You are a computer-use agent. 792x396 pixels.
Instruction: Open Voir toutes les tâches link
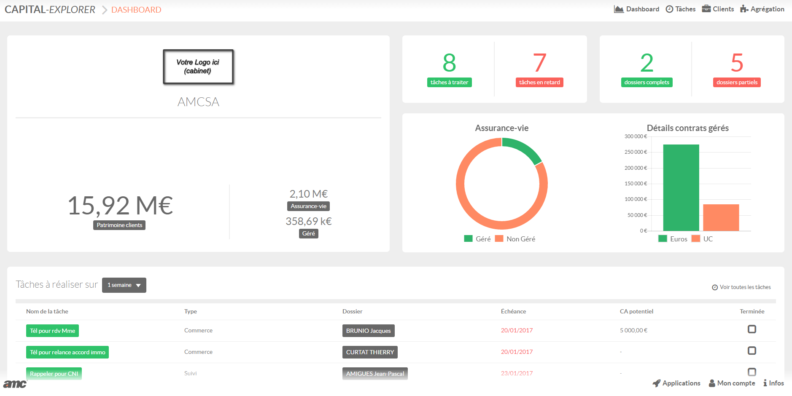point(745,287)
